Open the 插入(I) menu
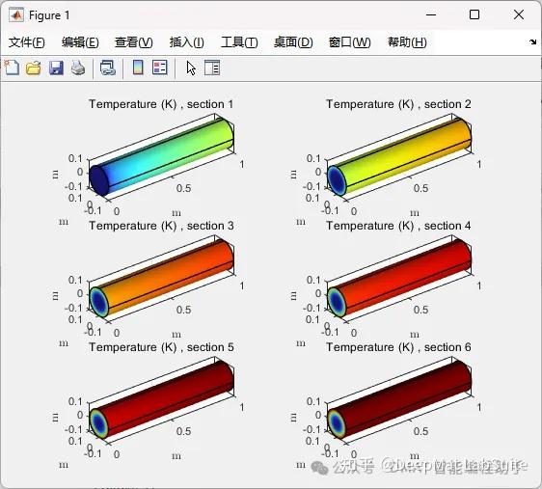542x489 pixels. pyautogui.click(x=187, y=42)
